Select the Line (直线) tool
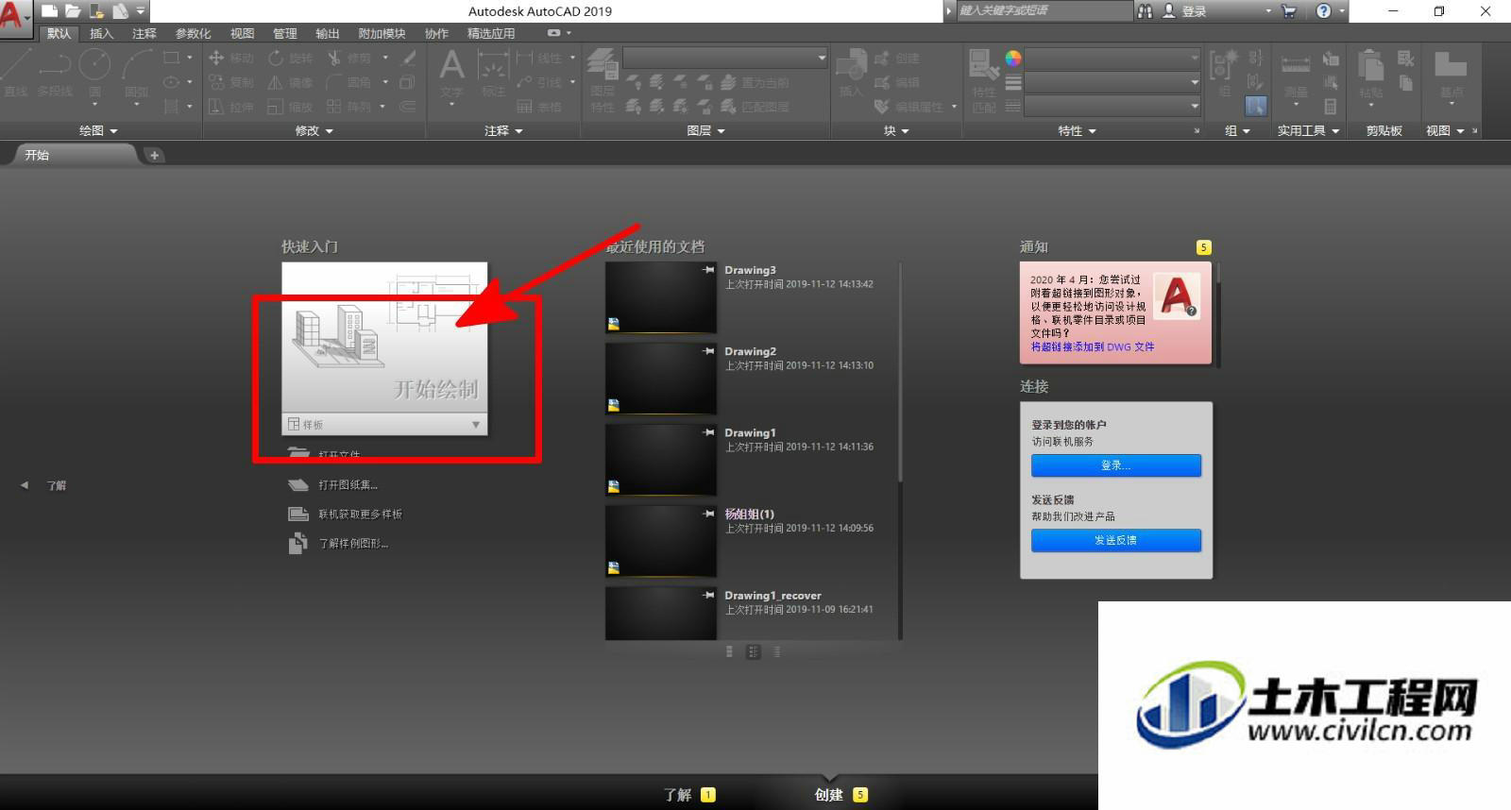 tap(16, 74)
